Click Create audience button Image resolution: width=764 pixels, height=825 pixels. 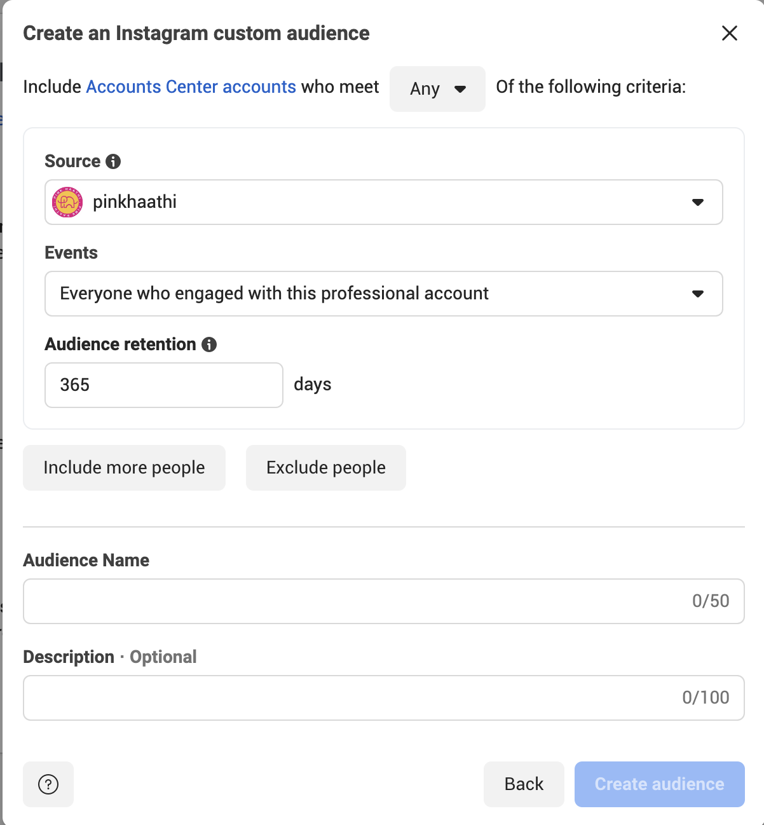coord(660,784)
